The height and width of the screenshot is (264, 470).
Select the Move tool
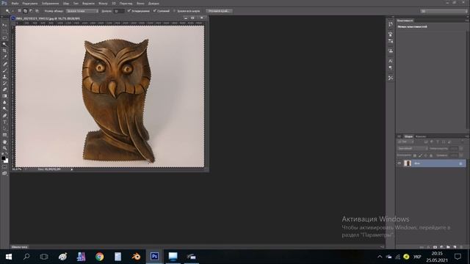[4, 25]
